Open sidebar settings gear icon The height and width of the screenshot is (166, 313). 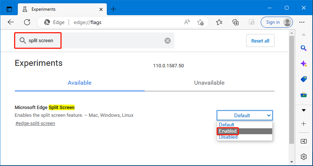[x=304, y=157]
